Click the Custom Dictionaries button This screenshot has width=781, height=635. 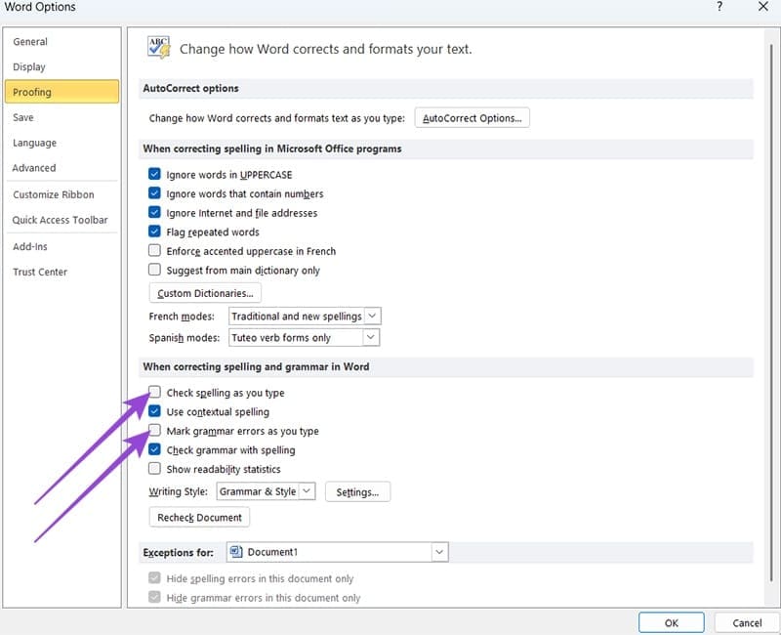pyautogui.click(x=205, y=293)
